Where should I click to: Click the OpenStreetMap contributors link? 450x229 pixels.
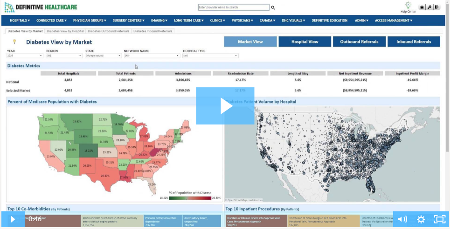click(243, 200)
